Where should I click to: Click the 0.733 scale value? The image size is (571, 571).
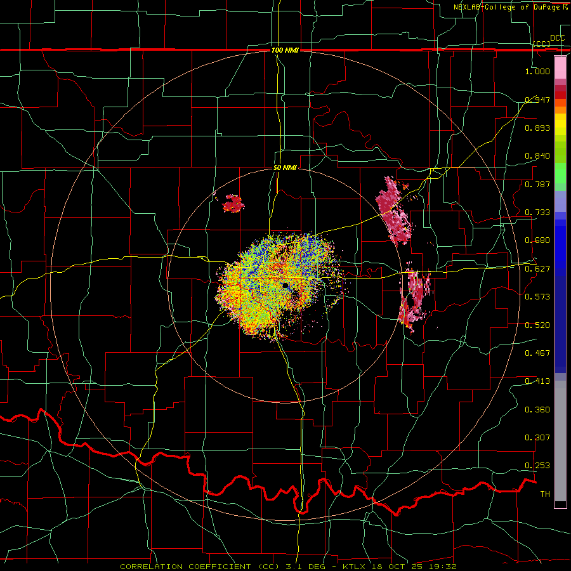(x=537, y=213)
